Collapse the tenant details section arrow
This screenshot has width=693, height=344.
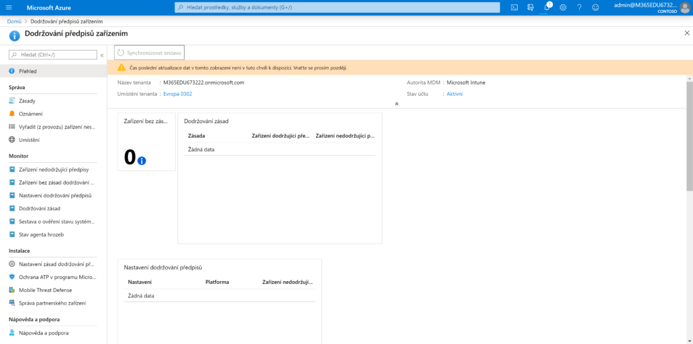397,104
